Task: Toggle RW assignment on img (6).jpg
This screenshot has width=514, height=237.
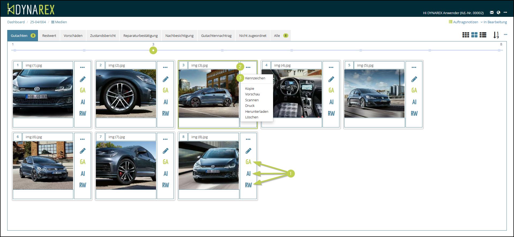Action: click(x=82, y=185)
